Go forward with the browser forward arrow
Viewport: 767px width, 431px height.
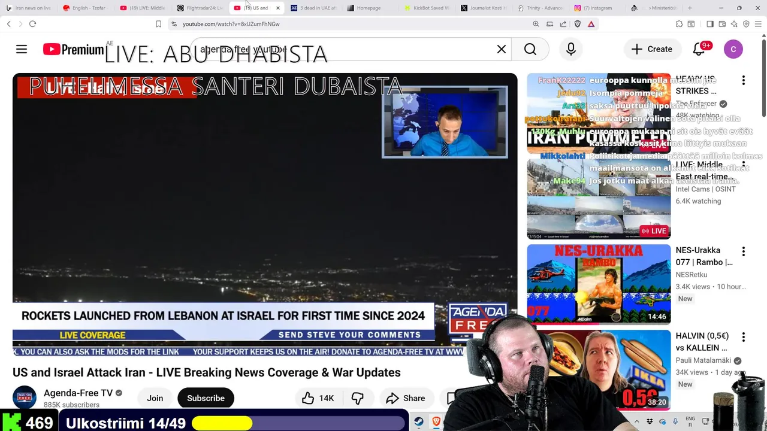point(20,24)
